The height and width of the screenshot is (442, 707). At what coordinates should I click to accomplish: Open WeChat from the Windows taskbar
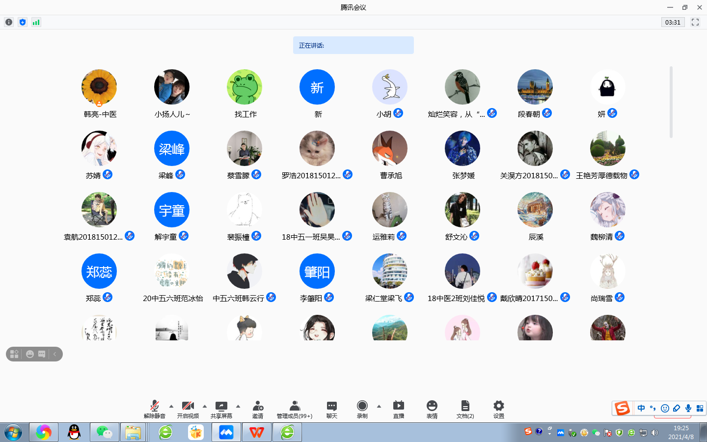104,432
